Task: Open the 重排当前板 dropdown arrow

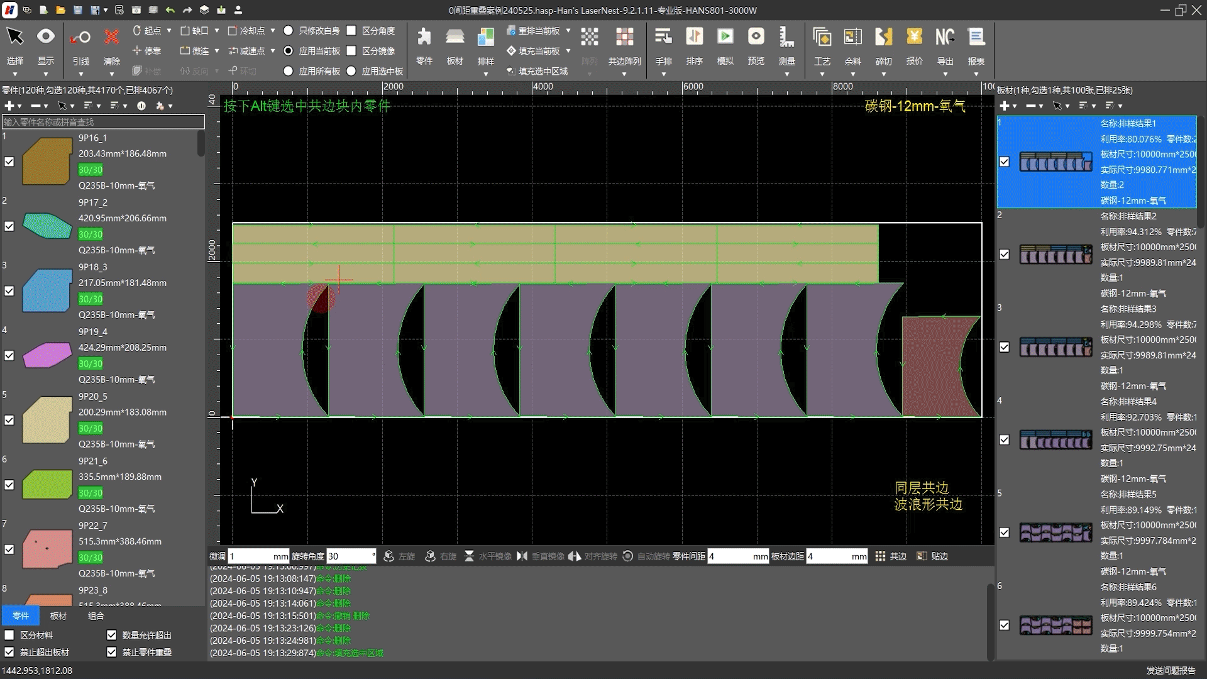Action: (568, 30)
